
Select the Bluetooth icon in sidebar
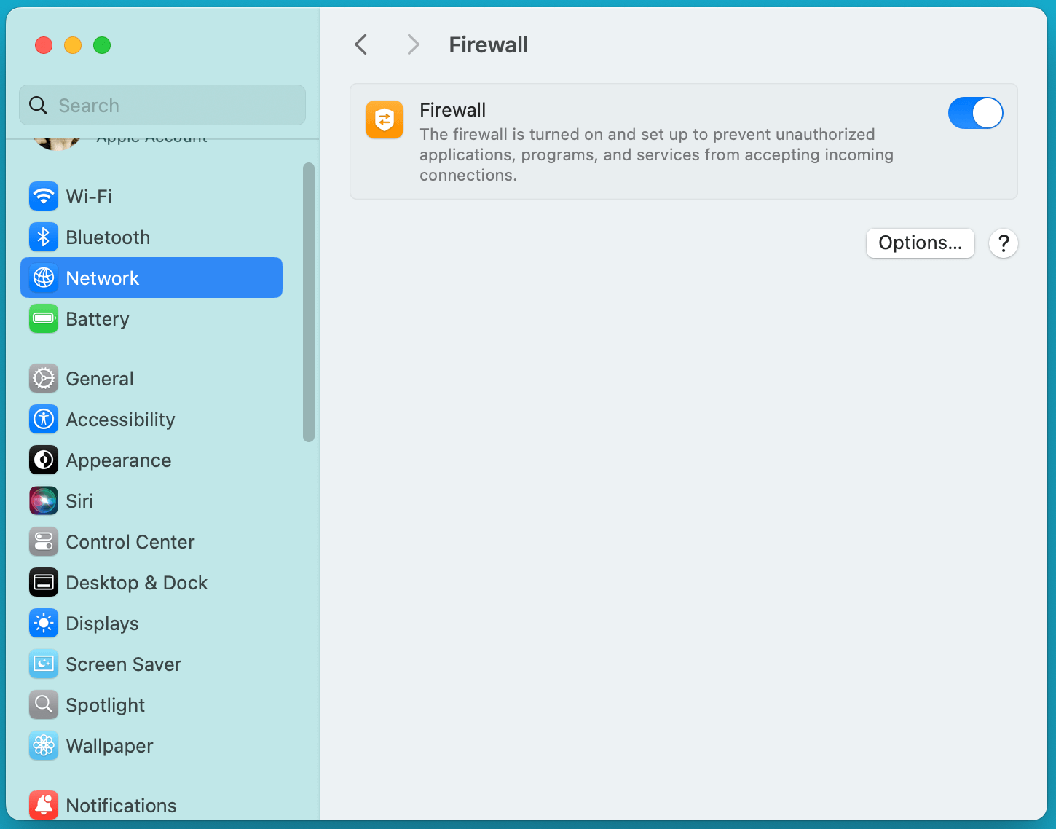44,237
